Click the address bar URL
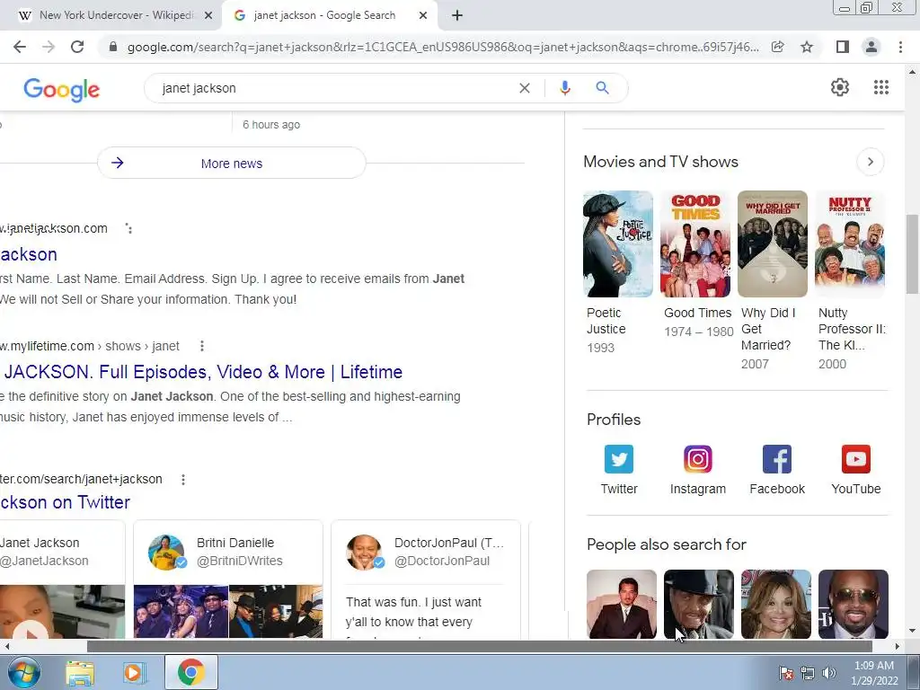Image resolution: width=920 pixels, height=690 pixels. point(443,47)
